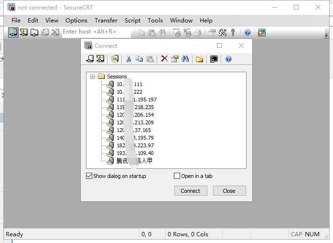This screenshot has width=333, height=243.
Task: Click Quick Connect icon in Connect dialog toolbar
Action: [100, 59]
